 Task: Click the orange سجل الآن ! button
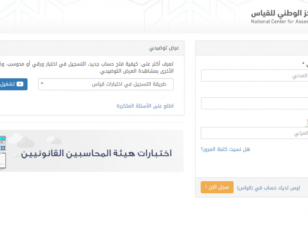(x=217, y=187)
